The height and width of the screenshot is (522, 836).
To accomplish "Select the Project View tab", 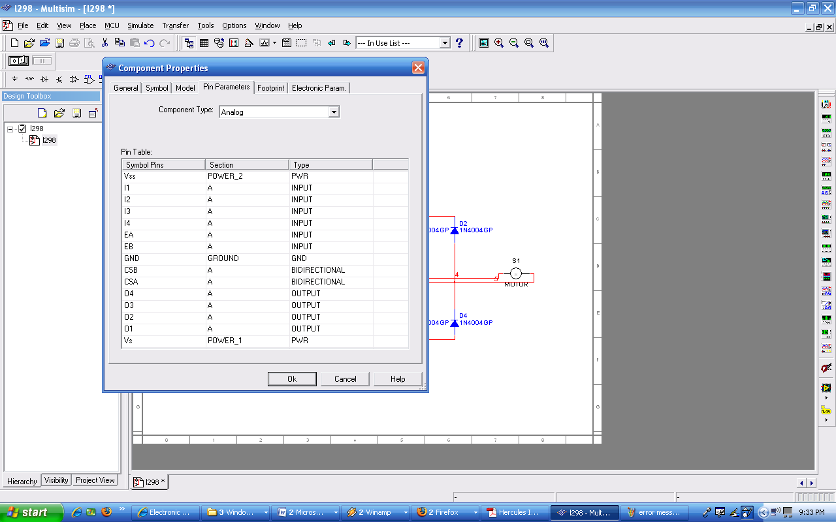I will tap(95, 480).
